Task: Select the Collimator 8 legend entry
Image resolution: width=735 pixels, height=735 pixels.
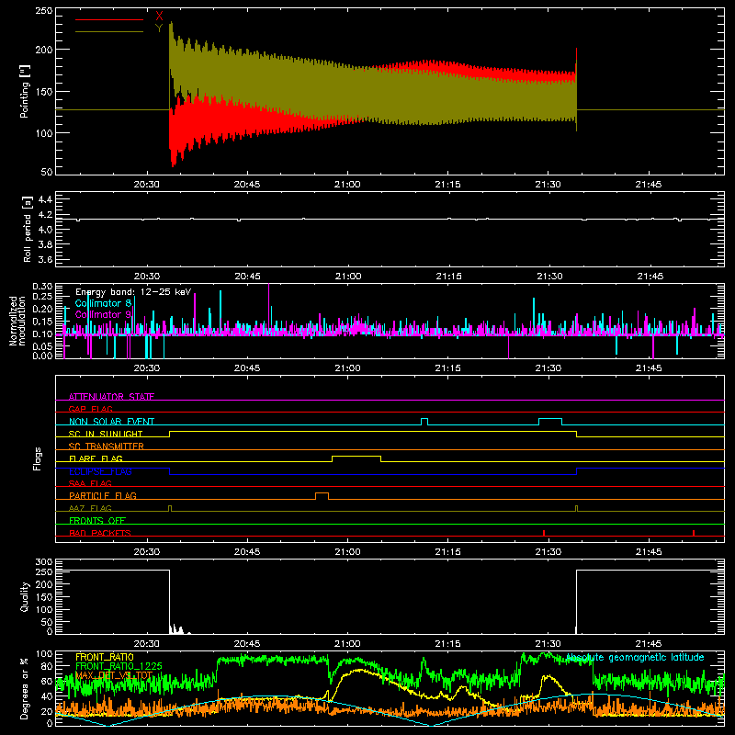Action: coord(103,303)
